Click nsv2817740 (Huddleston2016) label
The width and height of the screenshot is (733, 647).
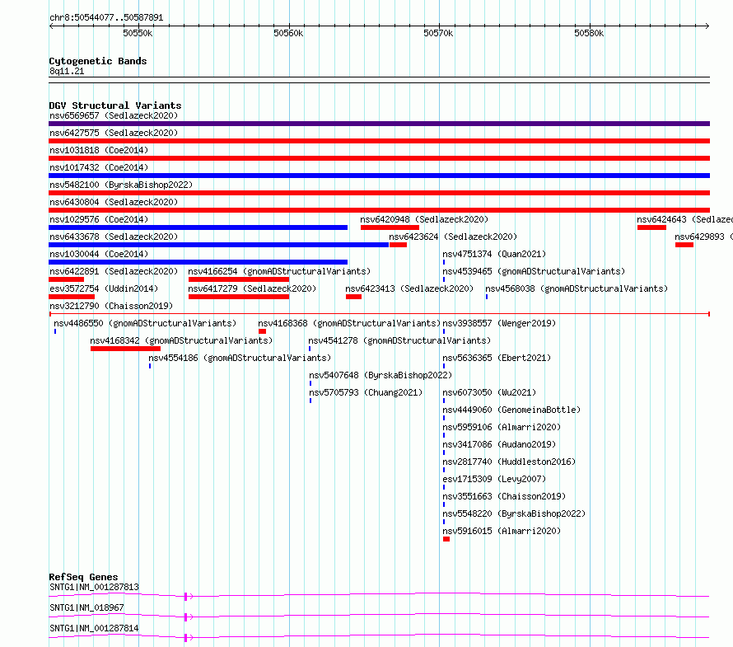coord(509,462)
